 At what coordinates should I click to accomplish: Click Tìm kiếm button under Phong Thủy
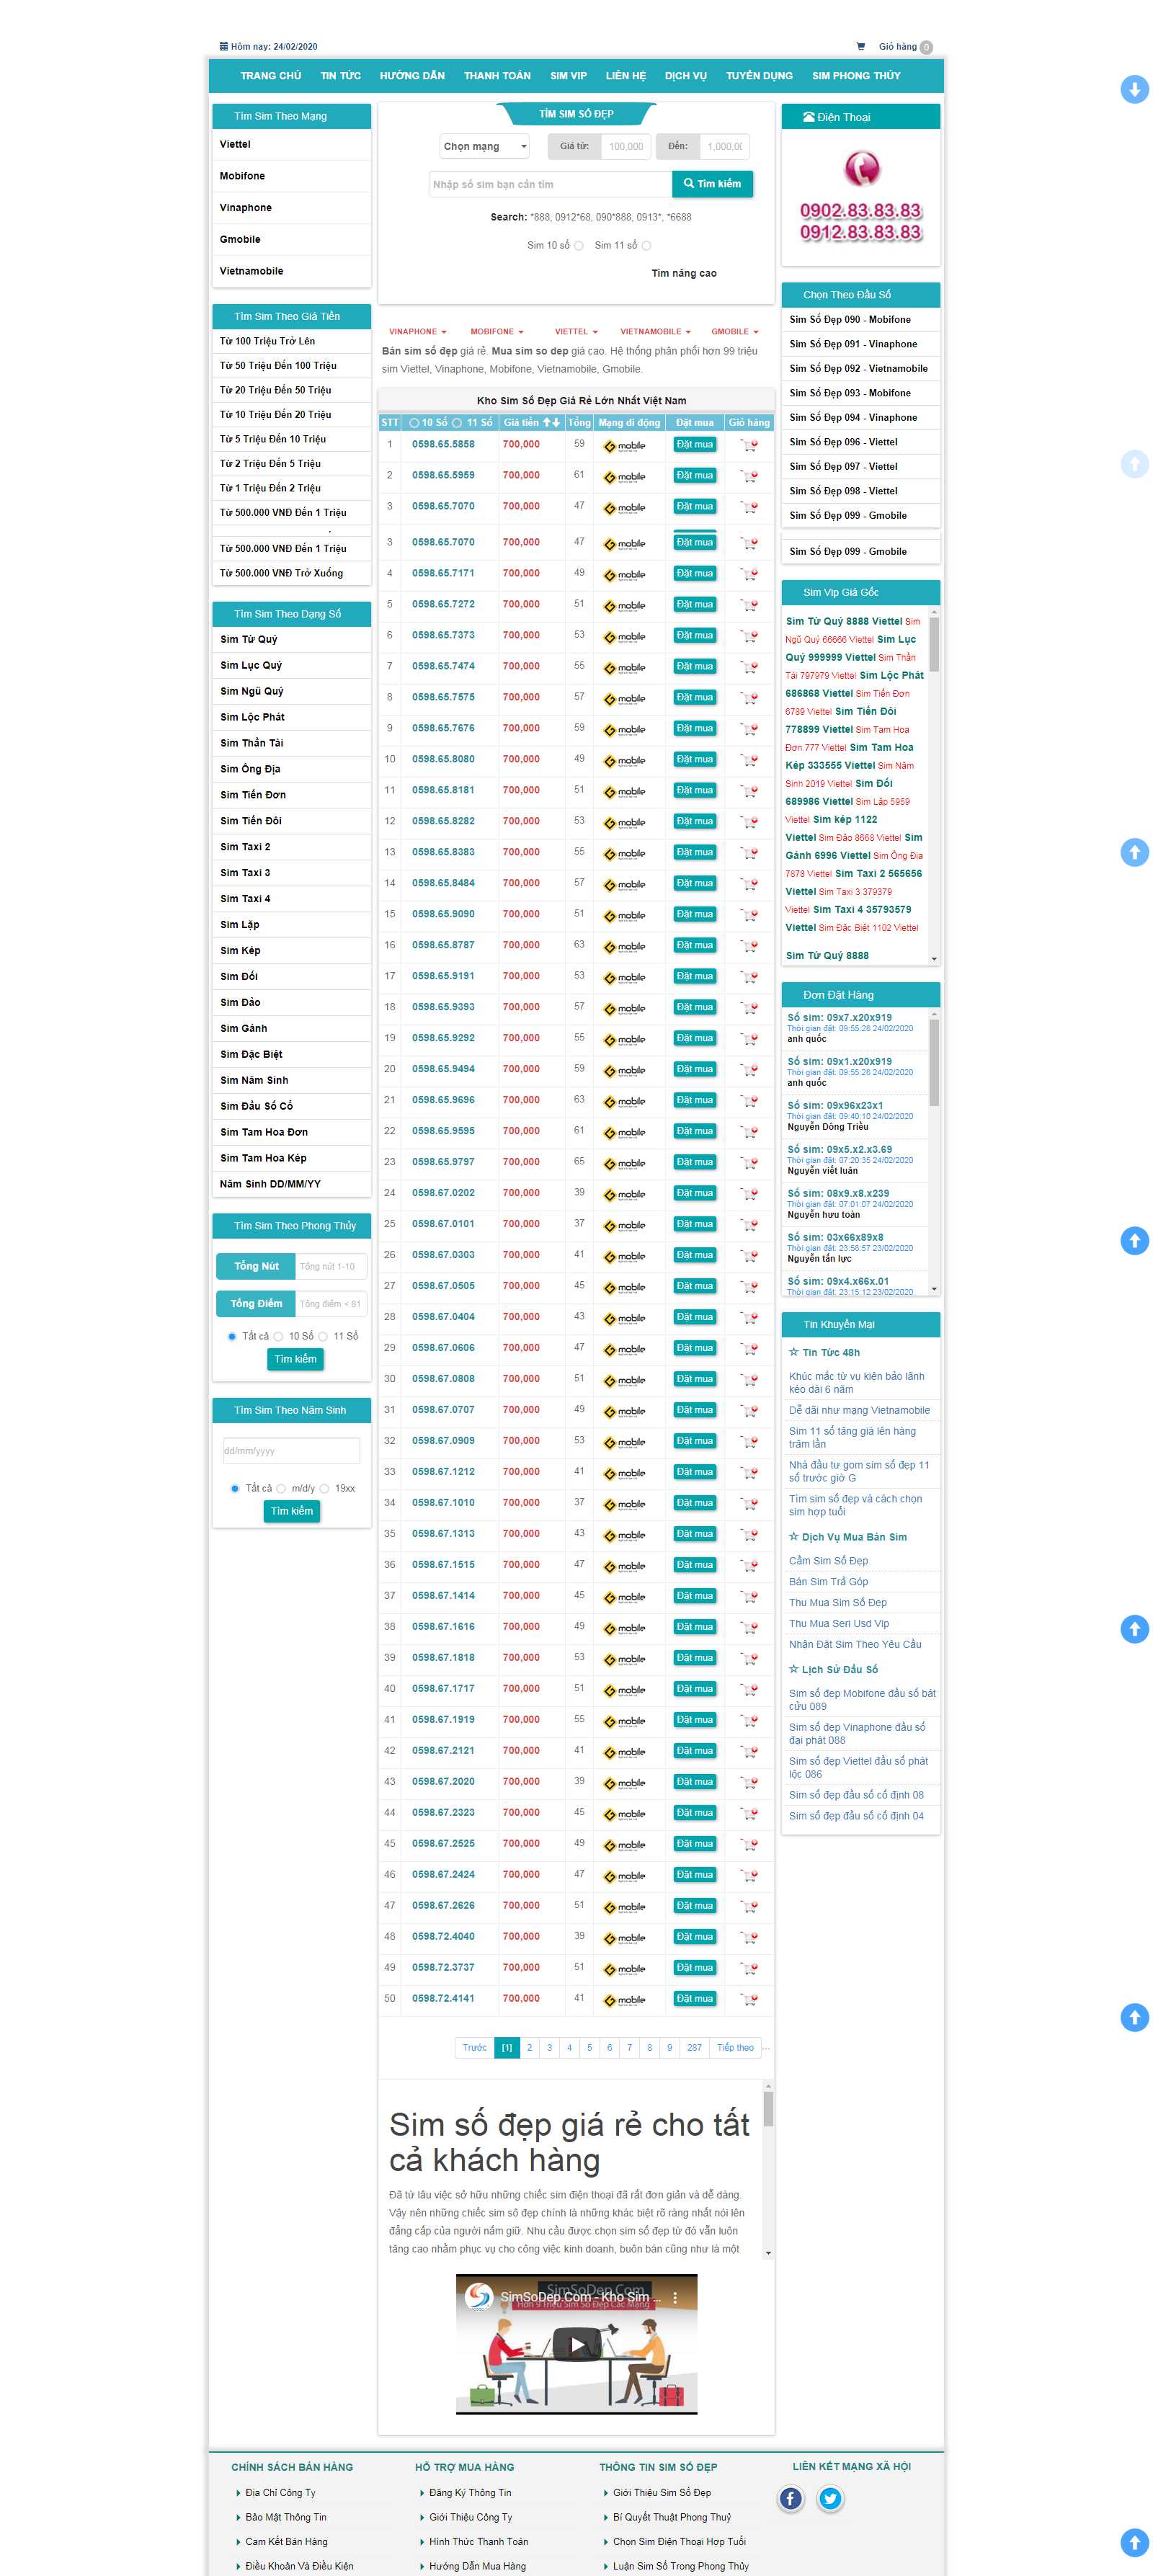[295, 1360]
